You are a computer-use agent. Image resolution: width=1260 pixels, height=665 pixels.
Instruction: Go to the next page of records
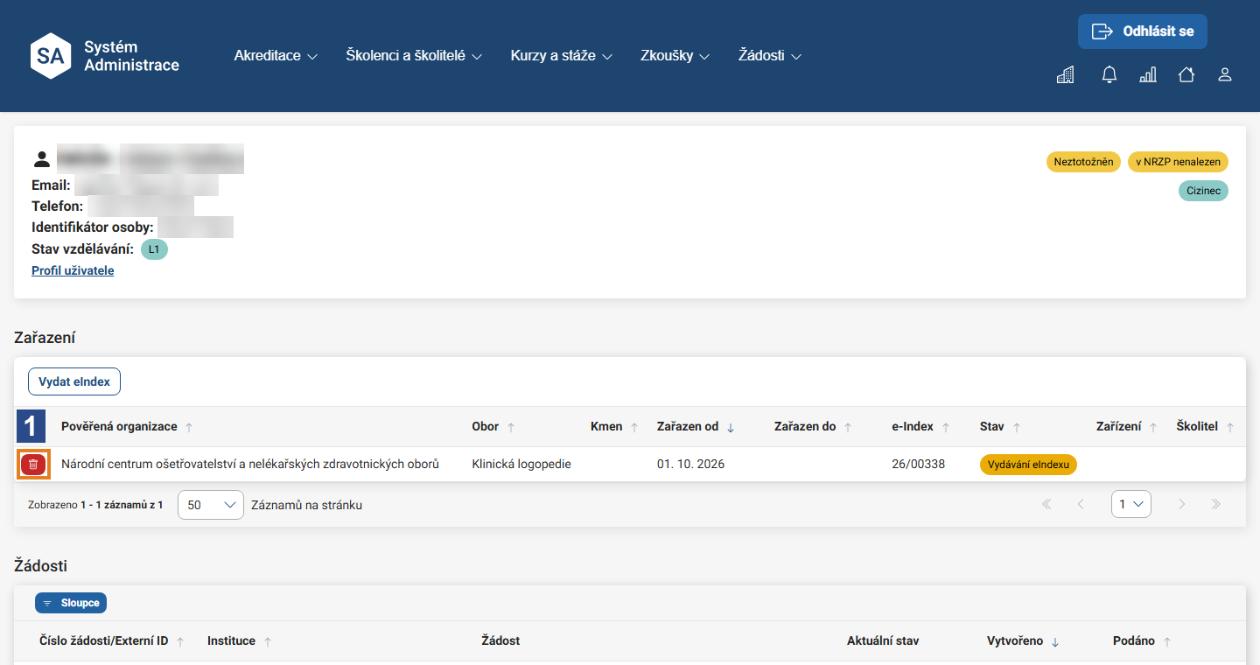click(1182, 505)
